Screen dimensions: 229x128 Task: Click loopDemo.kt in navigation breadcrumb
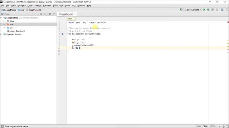[x=35, y=10]
